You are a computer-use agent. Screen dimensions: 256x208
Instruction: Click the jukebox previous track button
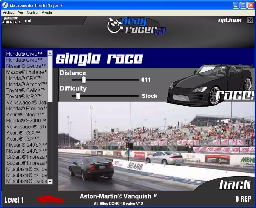coord(4,22)
